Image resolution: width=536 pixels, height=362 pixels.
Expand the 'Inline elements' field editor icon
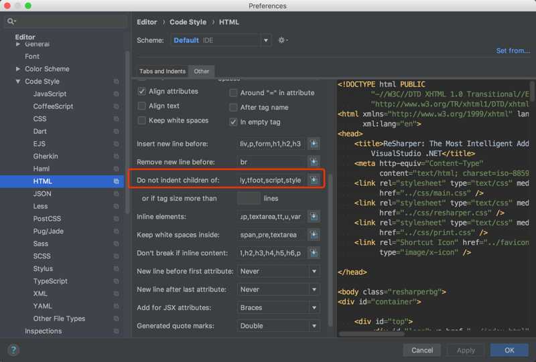(314, 217)
